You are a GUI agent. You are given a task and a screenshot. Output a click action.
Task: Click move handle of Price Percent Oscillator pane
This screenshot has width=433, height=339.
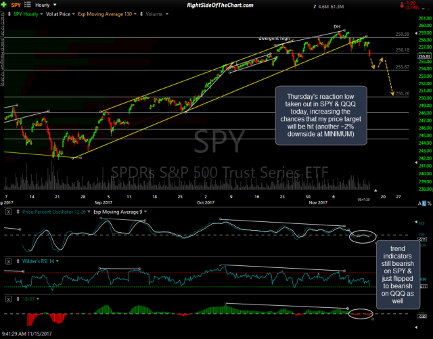(18, 212)
